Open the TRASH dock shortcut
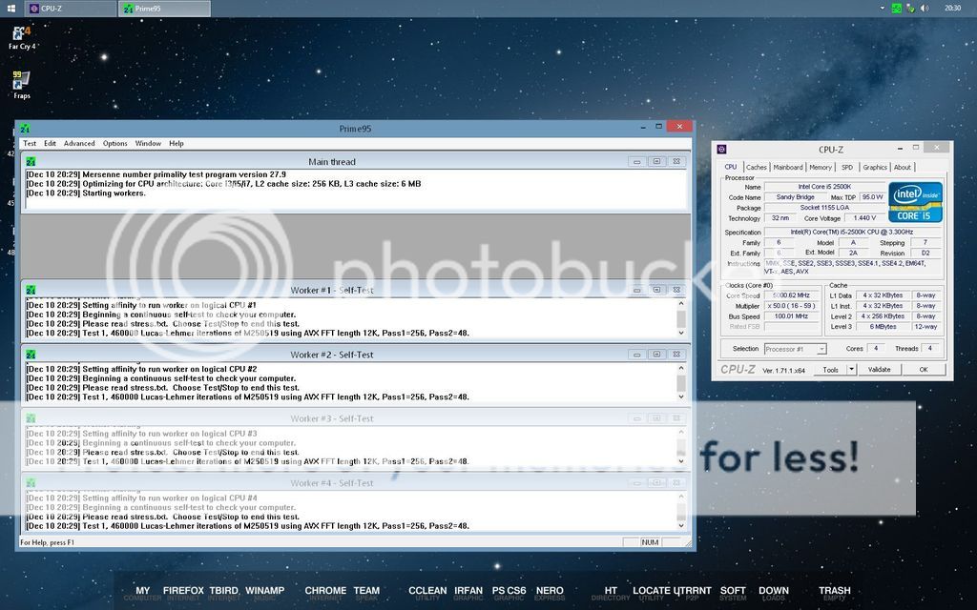This screenshot has width=977, height=610. pos(834,593)
